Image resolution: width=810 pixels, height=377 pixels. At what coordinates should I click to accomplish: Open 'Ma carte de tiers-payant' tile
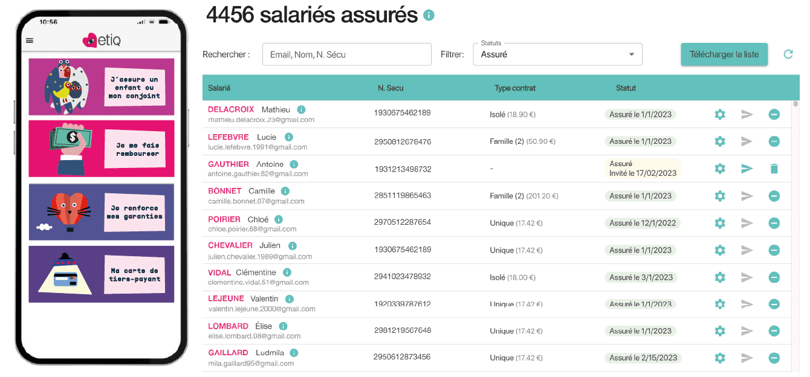(102, 274)
